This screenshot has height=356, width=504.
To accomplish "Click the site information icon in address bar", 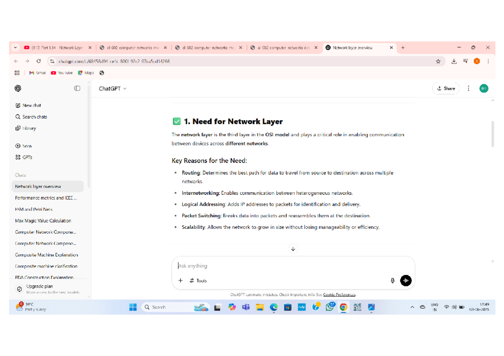I will pyautogui.click(x=52, y=61).
